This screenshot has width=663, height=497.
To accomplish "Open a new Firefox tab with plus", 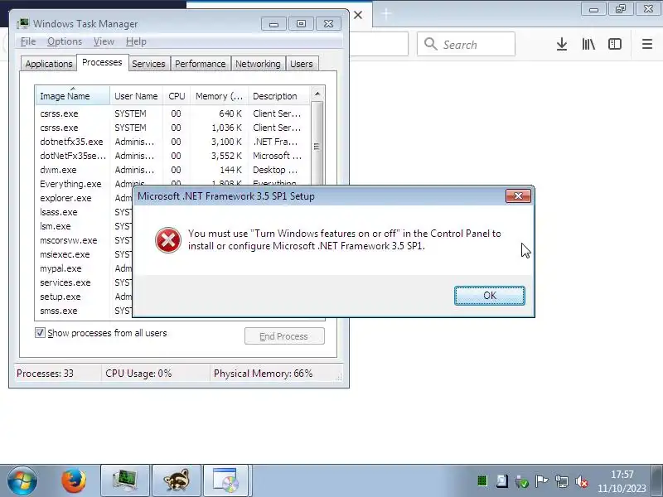I will coord(386,14).
